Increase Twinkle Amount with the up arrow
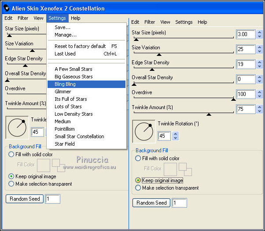265x231 pixels. (x=259, y=107)
